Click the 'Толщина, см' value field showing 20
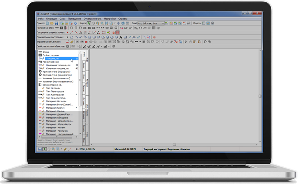This screenshot has width=300, height=184. (x=77, y=58)
